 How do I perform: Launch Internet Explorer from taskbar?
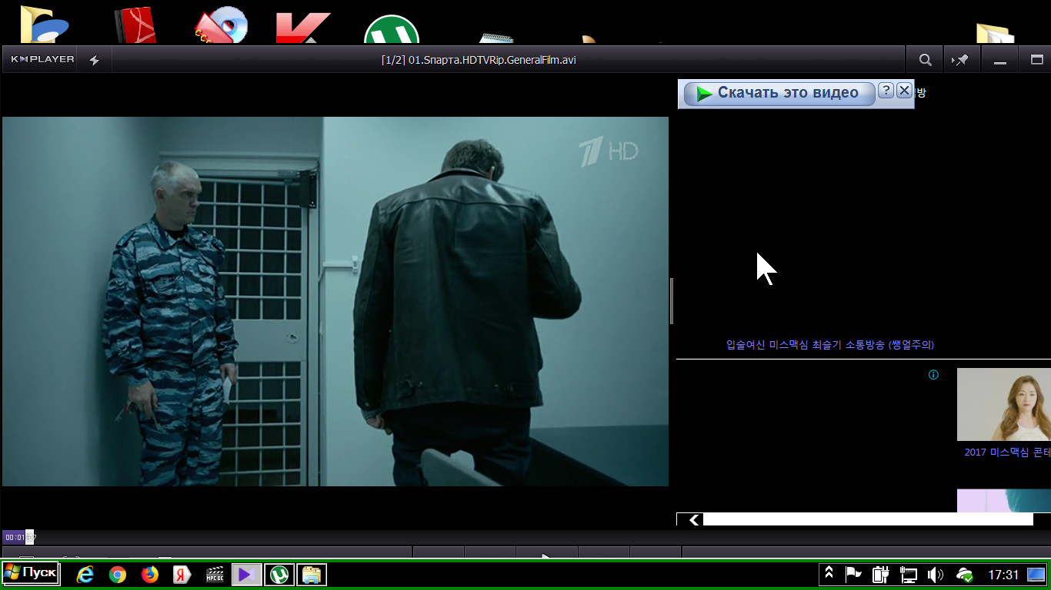click(x=85, y=574)
